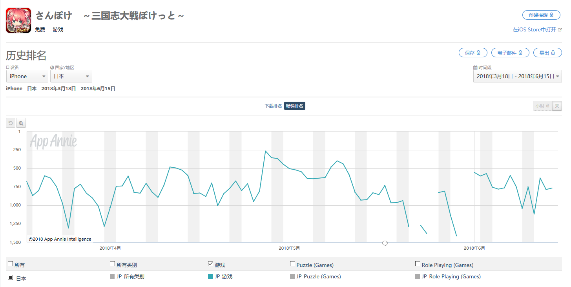The width and height of the screenshot is (571, 287).
Task: Tick the Role Playing (Games) checkbox
Action: pos(418,264)
